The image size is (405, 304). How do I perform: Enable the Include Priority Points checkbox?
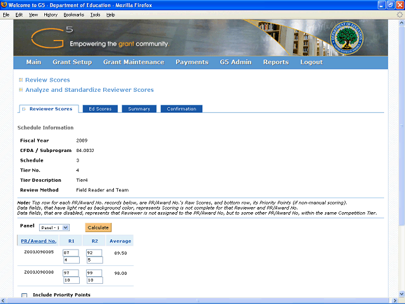click(24, 295)
